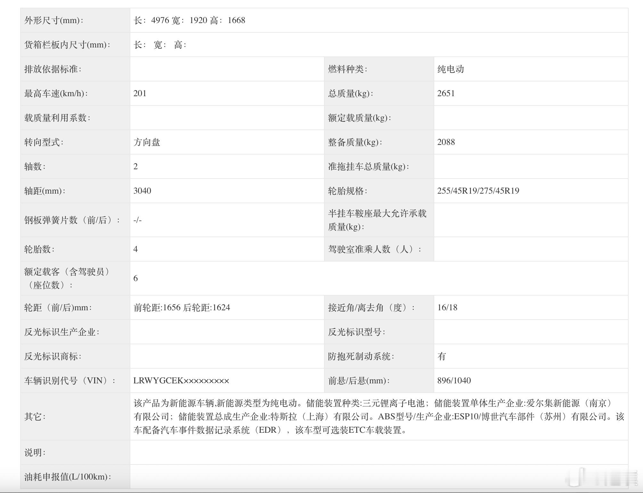This screenshot has width=643, height=493.
Task: Click the 驾驶室准乘人数(人) label
Action: coord(375,249)
